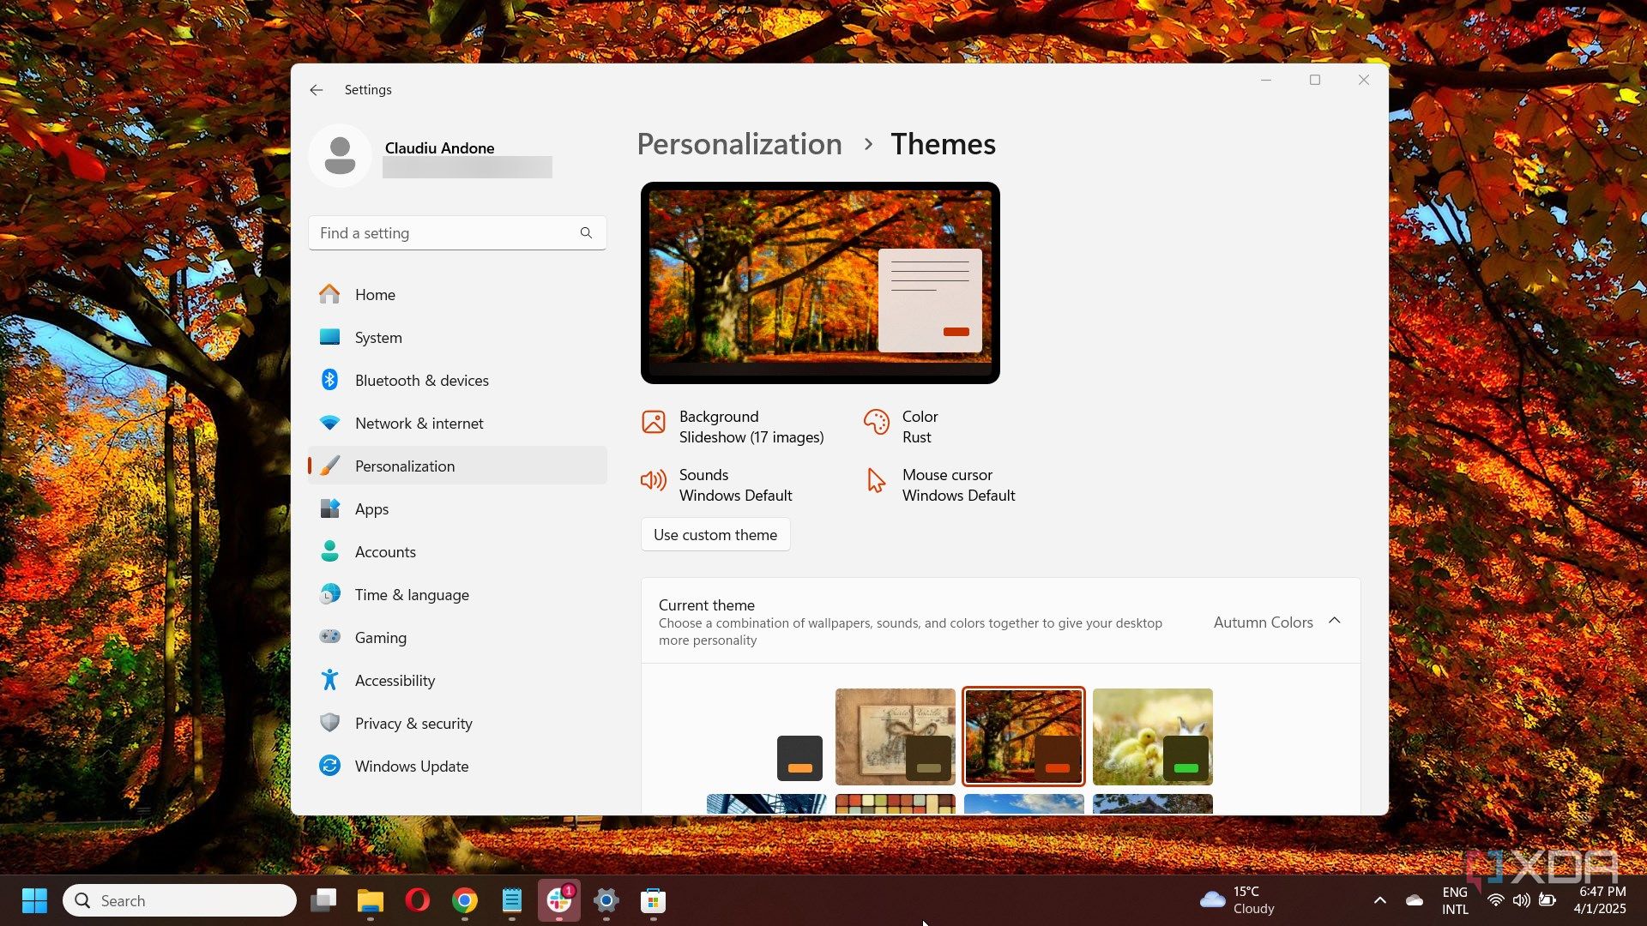This screenshot has height=926, width=1647.
Task: Open Slack from the taskbar
Action: tap(559, 900)
